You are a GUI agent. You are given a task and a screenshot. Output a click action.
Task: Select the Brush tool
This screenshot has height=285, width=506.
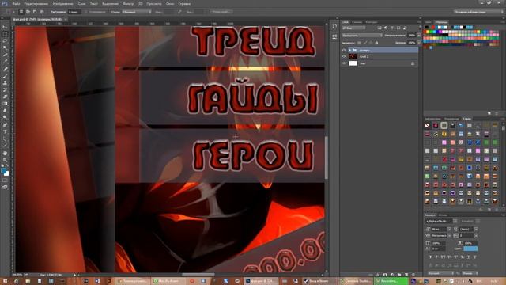tap(5, 76)
